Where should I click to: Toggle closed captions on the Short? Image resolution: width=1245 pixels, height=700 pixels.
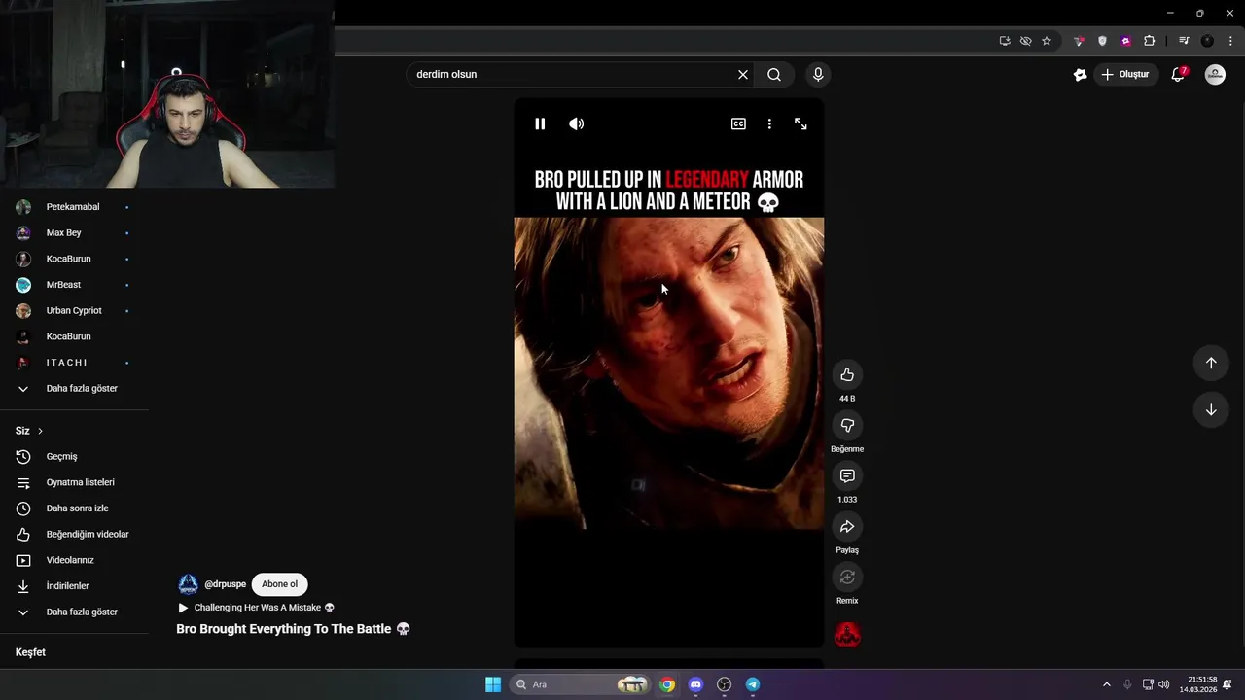[x=738, y=123]
